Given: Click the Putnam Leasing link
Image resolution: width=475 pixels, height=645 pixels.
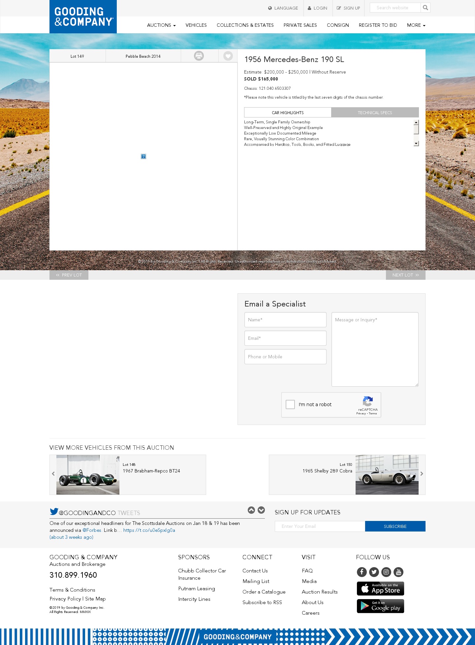Looking at the screenshot, I should pos(197,589).
